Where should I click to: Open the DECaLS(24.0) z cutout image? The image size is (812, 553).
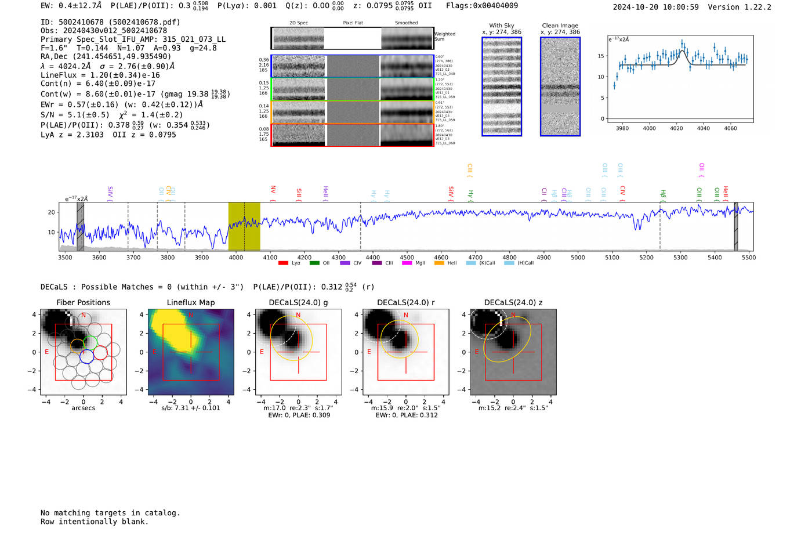[513, 352]
